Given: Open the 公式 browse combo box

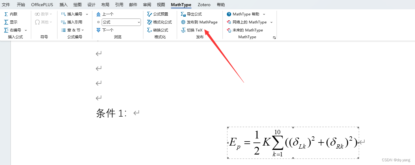Looking at the screenshot, I should 121,22.
